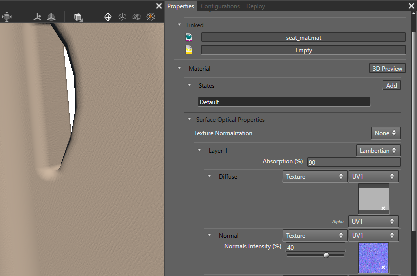Click the Absorption (%) input field
The image size is (417, 276).
[354, 162]
